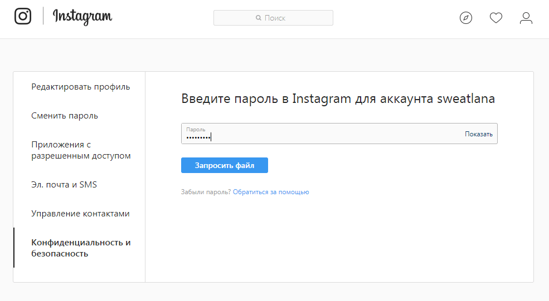Select Конфиденциальность и безопасность item
549x301 pixels.
(x=81, y=248)
